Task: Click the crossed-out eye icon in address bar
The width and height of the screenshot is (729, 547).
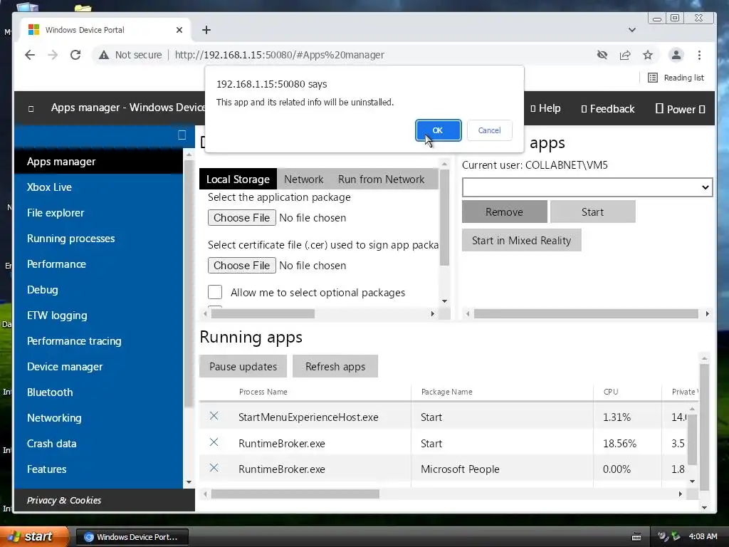Action: [602, 55]
